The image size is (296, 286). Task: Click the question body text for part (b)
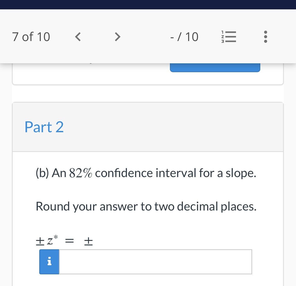click(146, 173)
